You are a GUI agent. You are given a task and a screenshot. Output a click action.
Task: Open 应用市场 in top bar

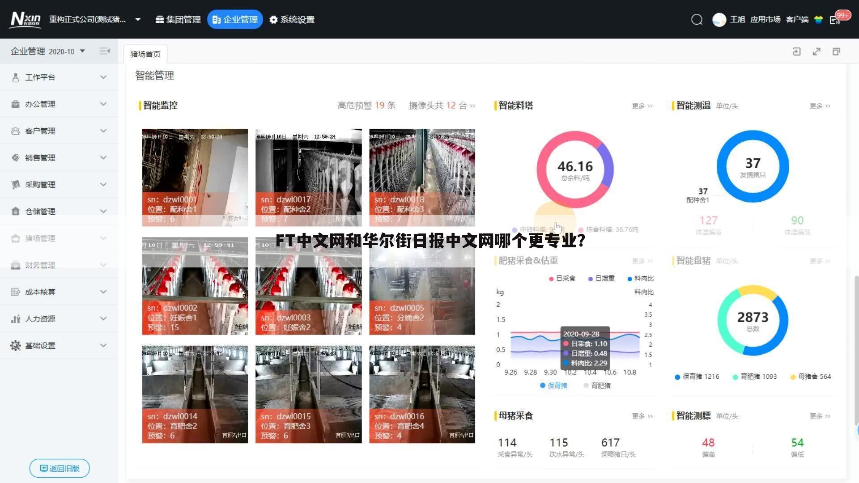point(765,20)
